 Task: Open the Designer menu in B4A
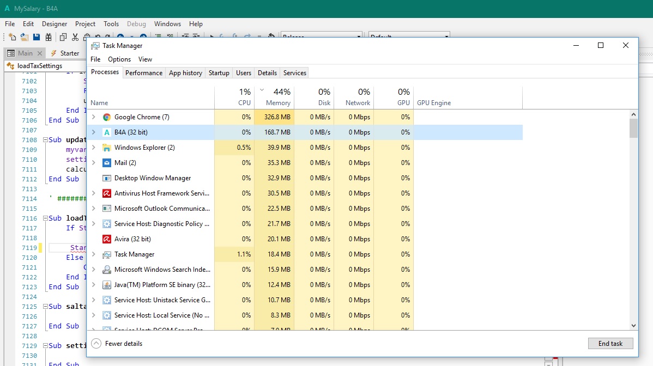click(55, 24)
